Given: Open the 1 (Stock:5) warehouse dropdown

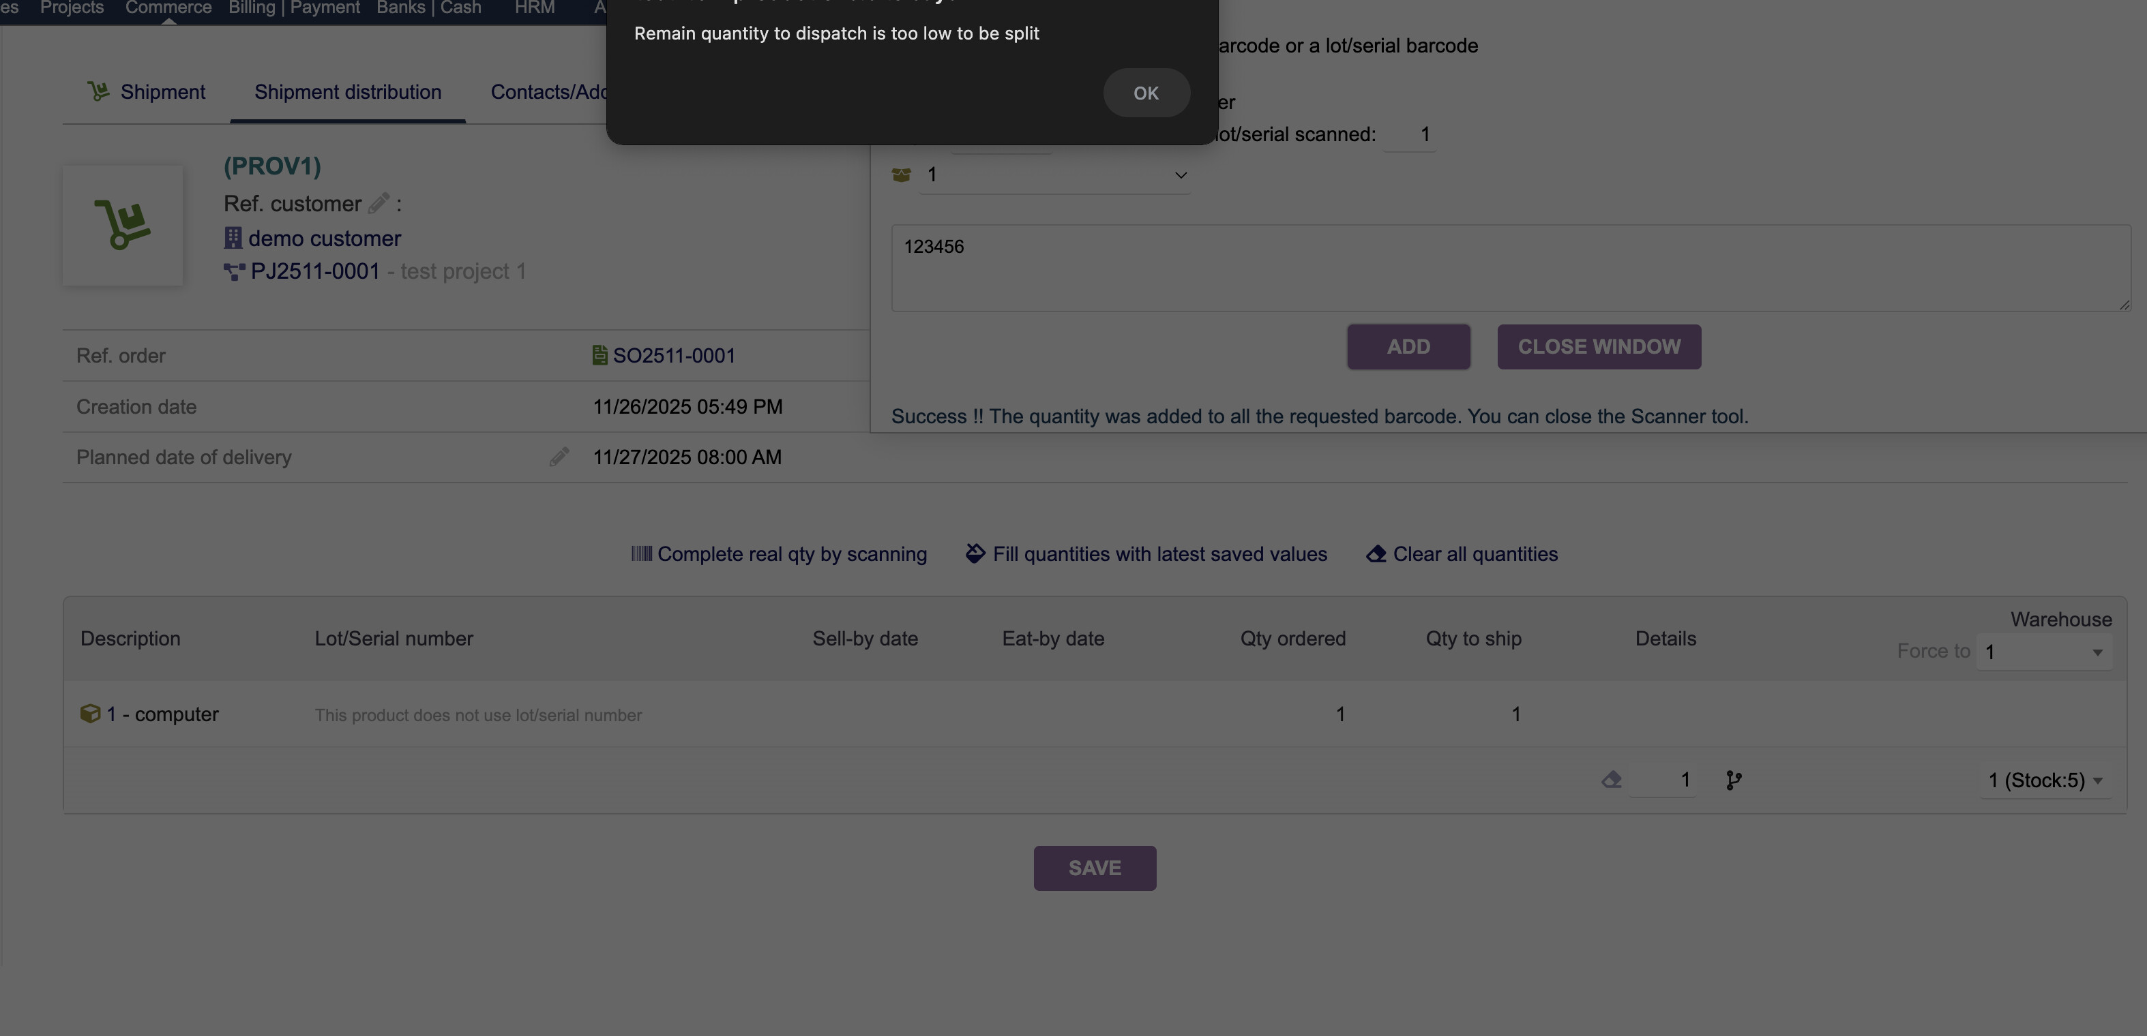Looking at the screenshot, I should (2045, 780).
